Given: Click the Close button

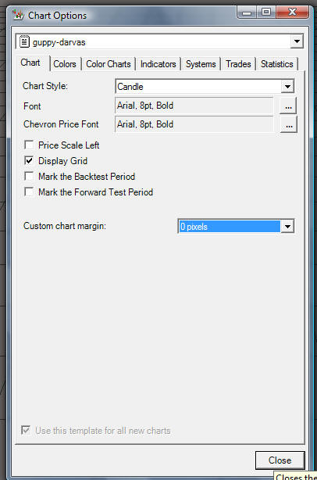Looking at the screenshot, I should (280, 460).
